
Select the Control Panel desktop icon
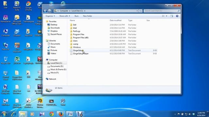tap(6, 75)
